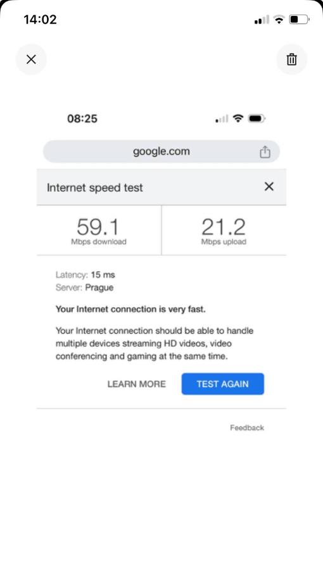The width and height of the screenshot is (323, 570).
Task: Open the Feedback link
Action: (x=247, y=427)
